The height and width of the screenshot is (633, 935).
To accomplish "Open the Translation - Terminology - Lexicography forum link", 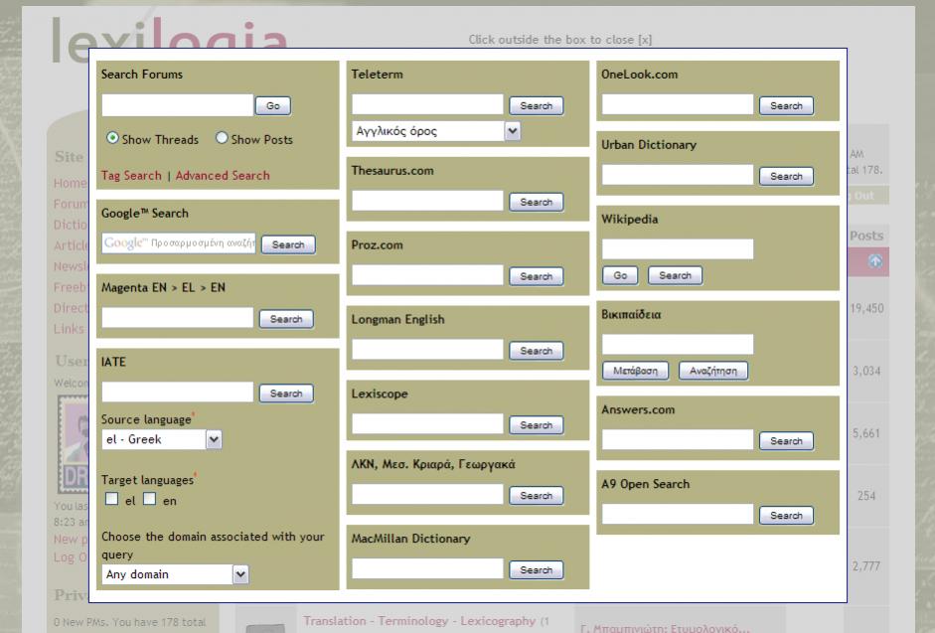I will coord(419,621).
